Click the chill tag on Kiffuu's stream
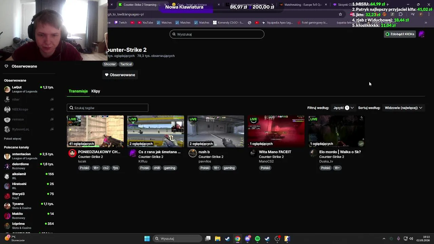The height and width of the screenshot is (244, 434). pyautogui.click(x=157, y=168)
